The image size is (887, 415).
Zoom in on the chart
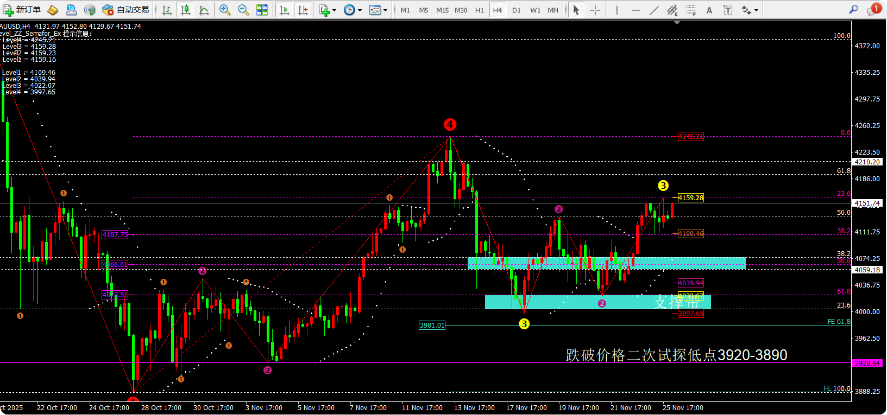pos(225,10)
